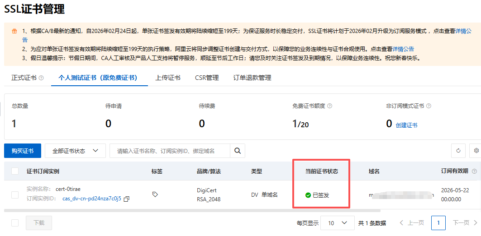This screenshot has height=236, width=481.
Task: Open the 全部证书状态 dropdown
Action: [x=75, y=151]
